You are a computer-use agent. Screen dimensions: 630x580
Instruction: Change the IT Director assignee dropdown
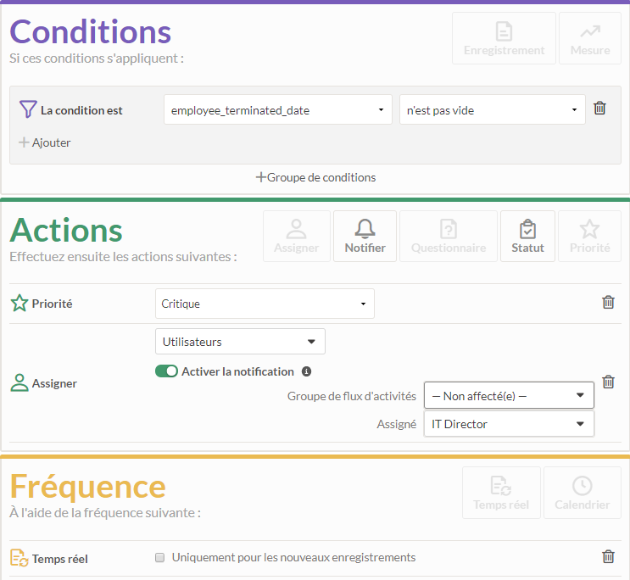click(509, 424)
